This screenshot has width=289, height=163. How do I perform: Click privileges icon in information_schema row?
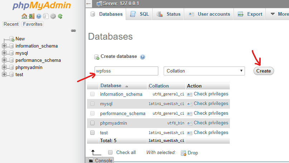click(189, 94)
